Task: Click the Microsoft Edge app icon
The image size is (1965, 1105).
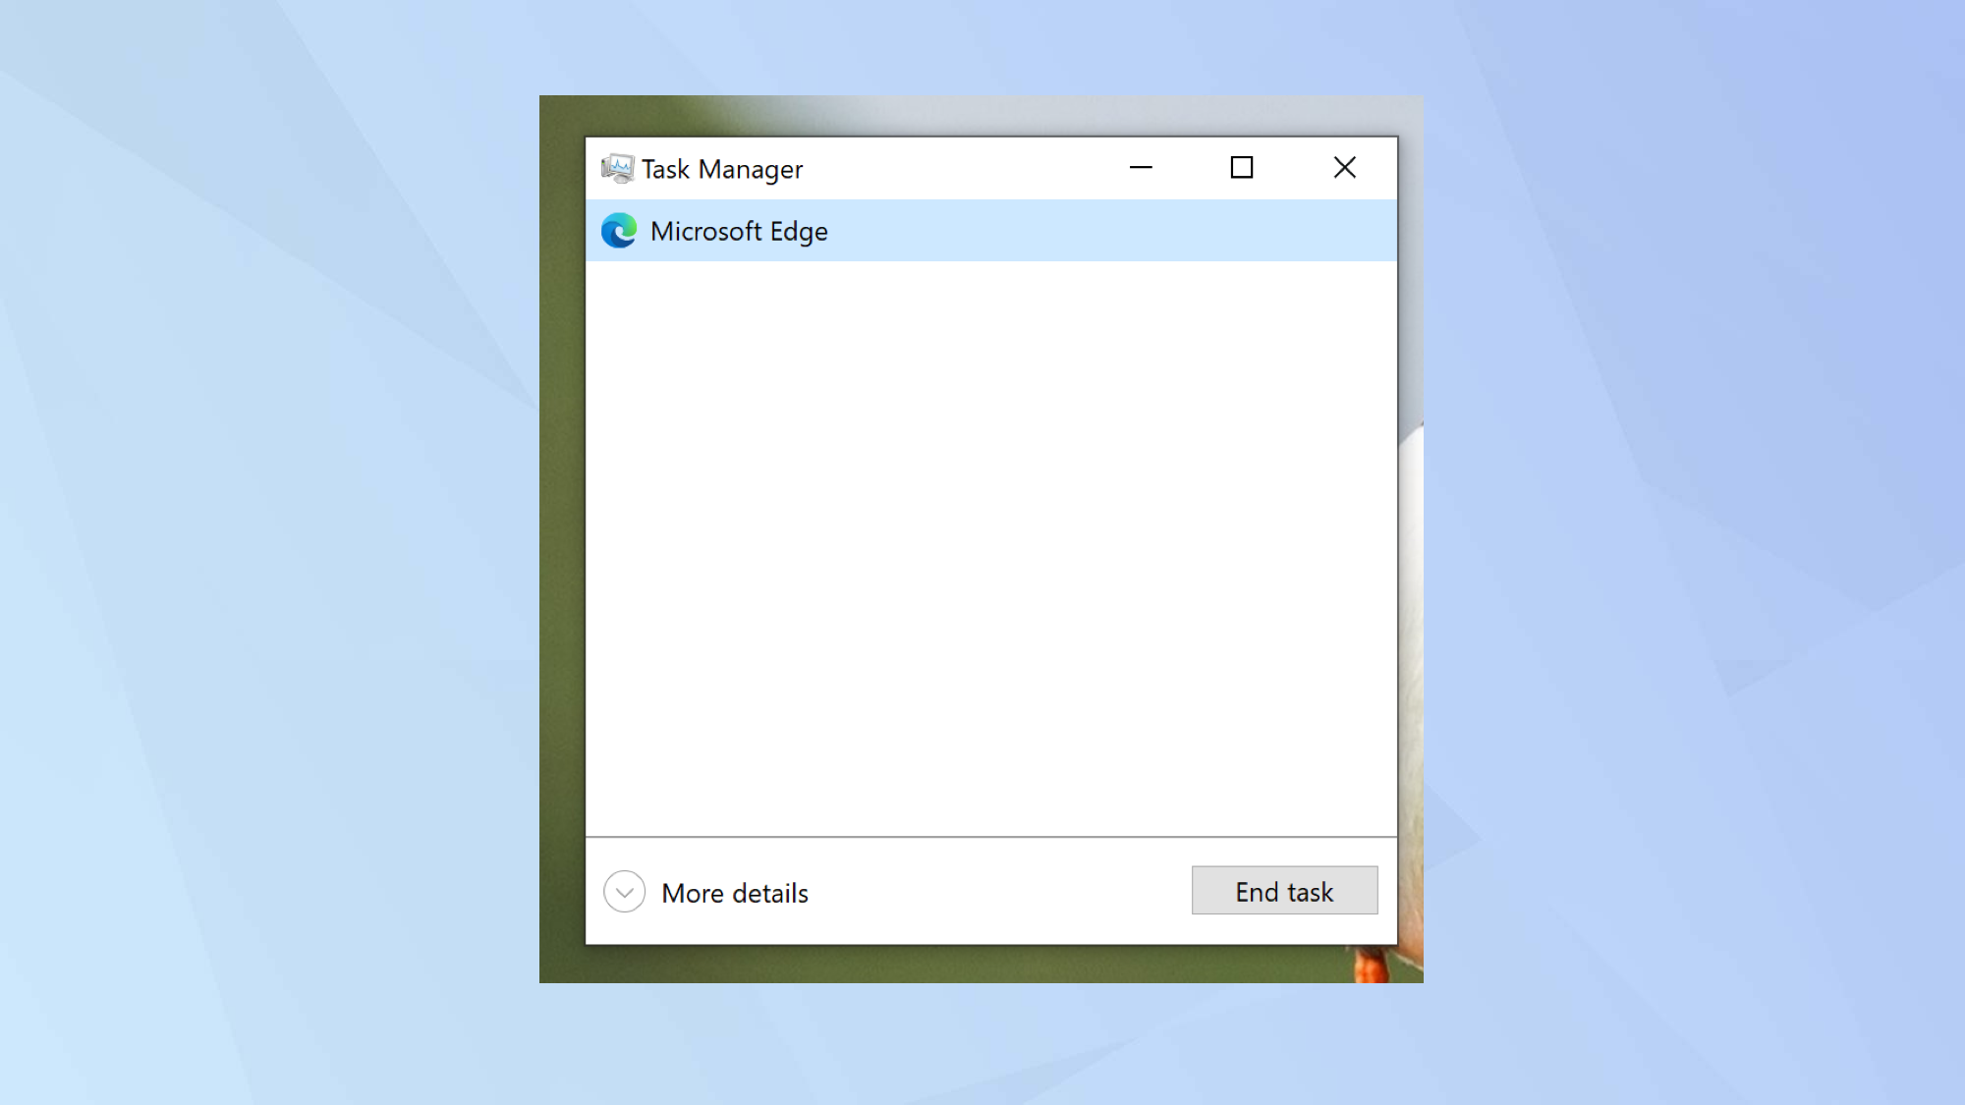Action: click(619, 231)
